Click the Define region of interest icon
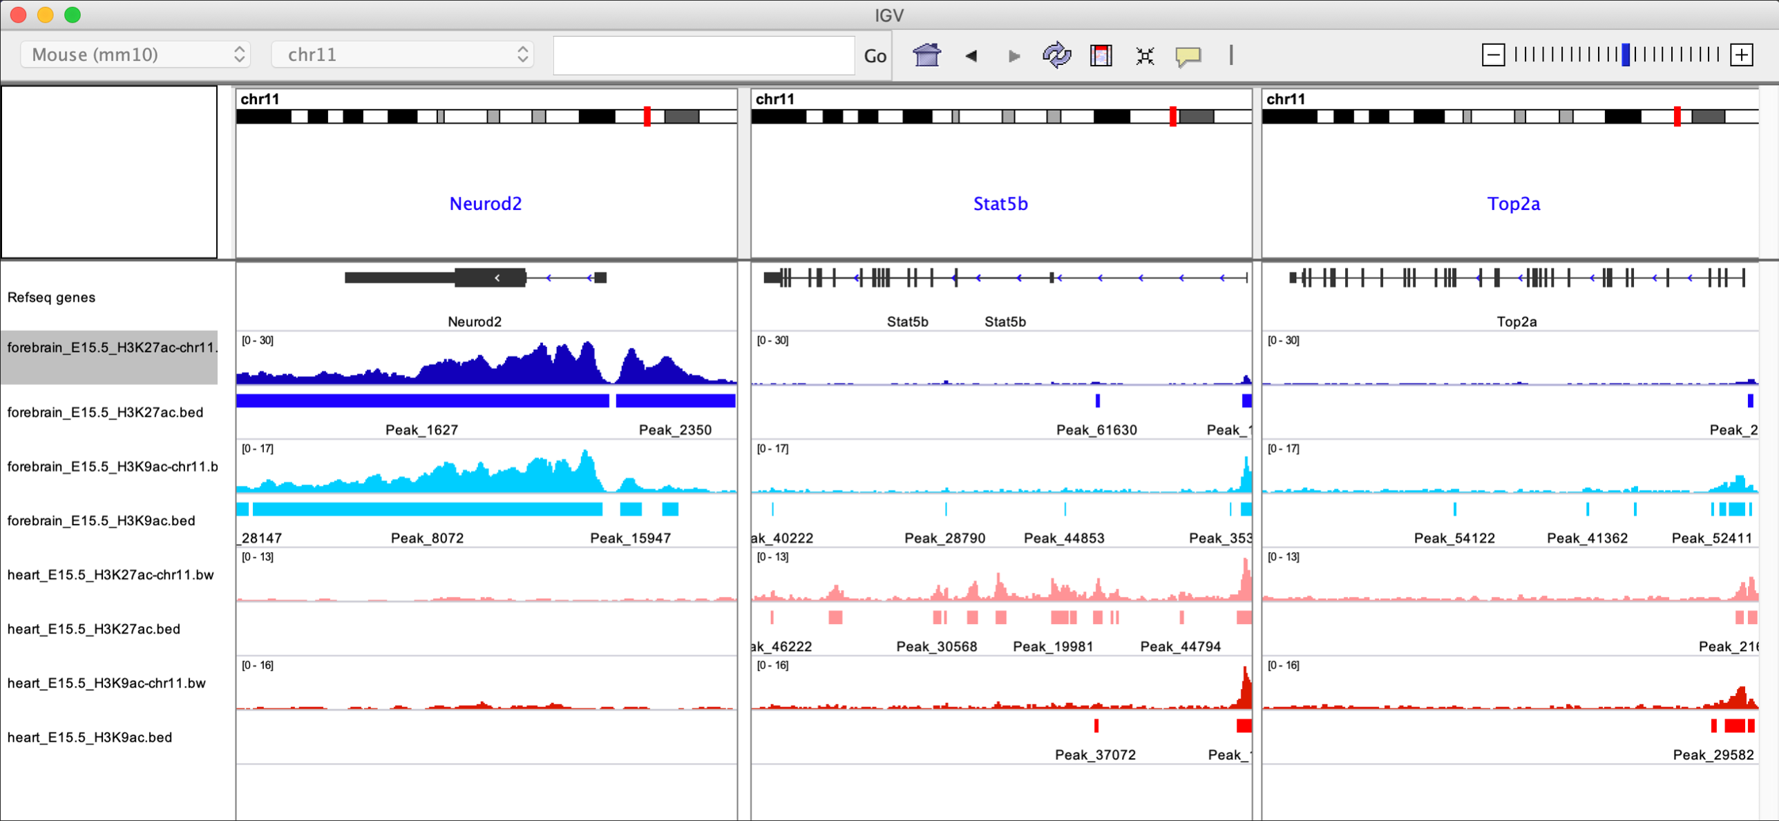This screenshot has width=1779, height=821. [1101, 55]
